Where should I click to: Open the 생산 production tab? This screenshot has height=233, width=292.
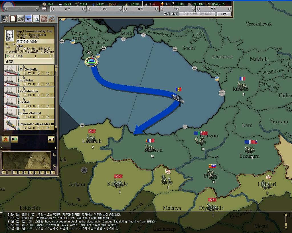(140, 9)
